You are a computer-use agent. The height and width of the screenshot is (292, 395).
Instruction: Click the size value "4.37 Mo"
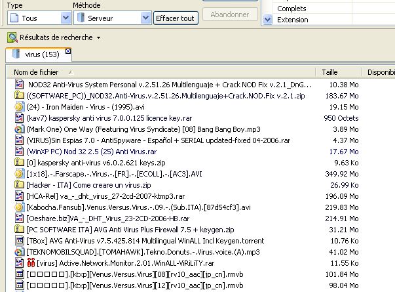click(x=346, y=140)
